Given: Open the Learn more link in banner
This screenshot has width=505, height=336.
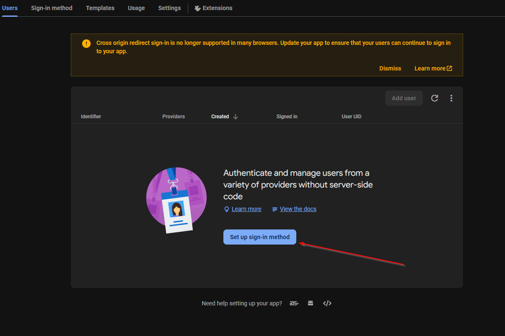Looking at the screenshot, I should point(430,68).
